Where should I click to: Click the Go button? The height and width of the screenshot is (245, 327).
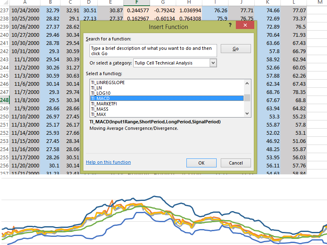pos(235,49)
